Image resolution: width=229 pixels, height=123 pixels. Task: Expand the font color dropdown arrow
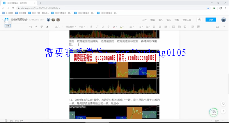pyautogui.click(x=117, y=27)
